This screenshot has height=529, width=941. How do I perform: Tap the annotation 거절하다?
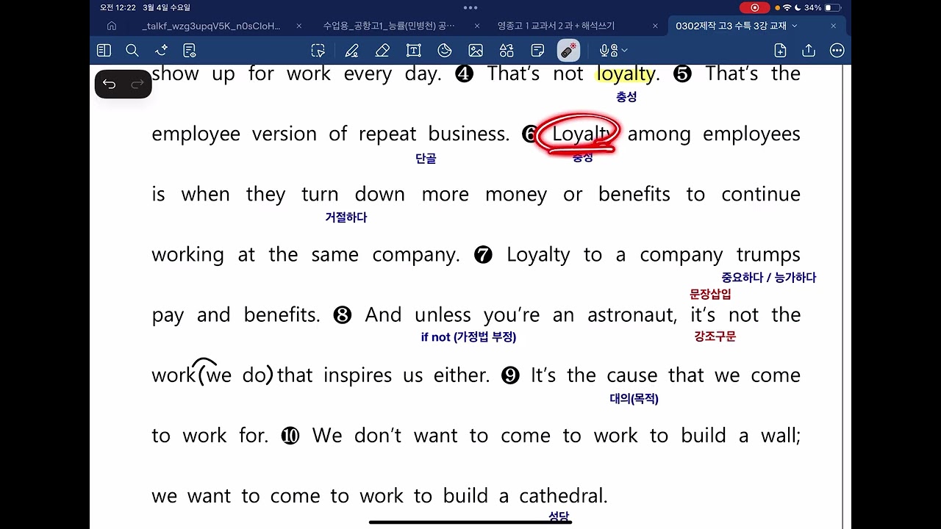tap(346, 217)
